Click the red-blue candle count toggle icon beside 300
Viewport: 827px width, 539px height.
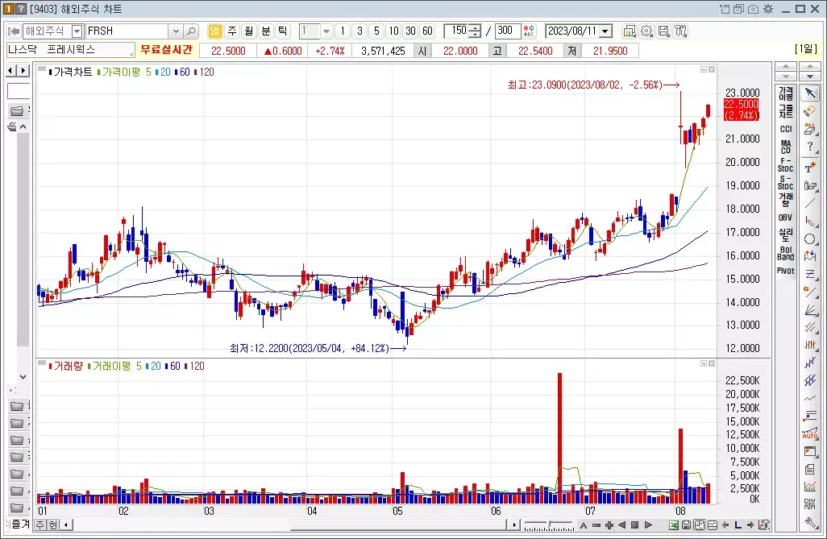529,31
